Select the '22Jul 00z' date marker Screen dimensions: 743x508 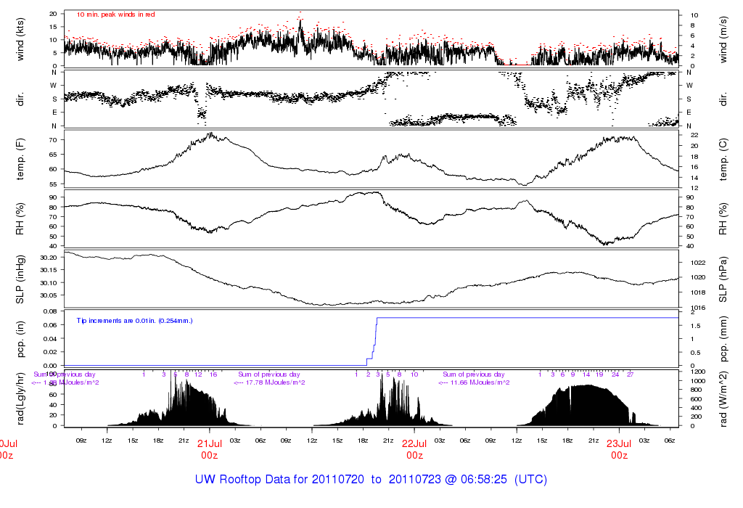pyautogui.click(x=414, y=449)
